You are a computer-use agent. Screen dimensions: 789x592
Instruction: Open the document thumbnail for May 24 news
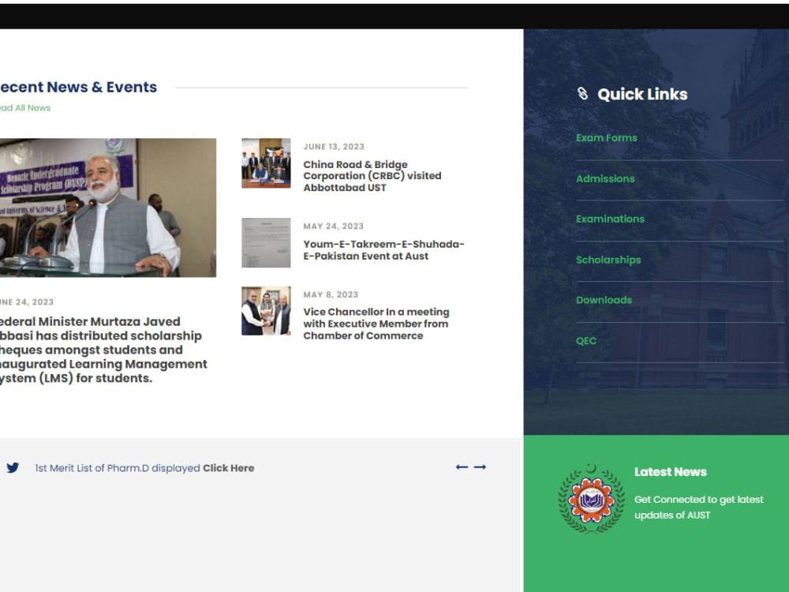[x=266, y=242]
